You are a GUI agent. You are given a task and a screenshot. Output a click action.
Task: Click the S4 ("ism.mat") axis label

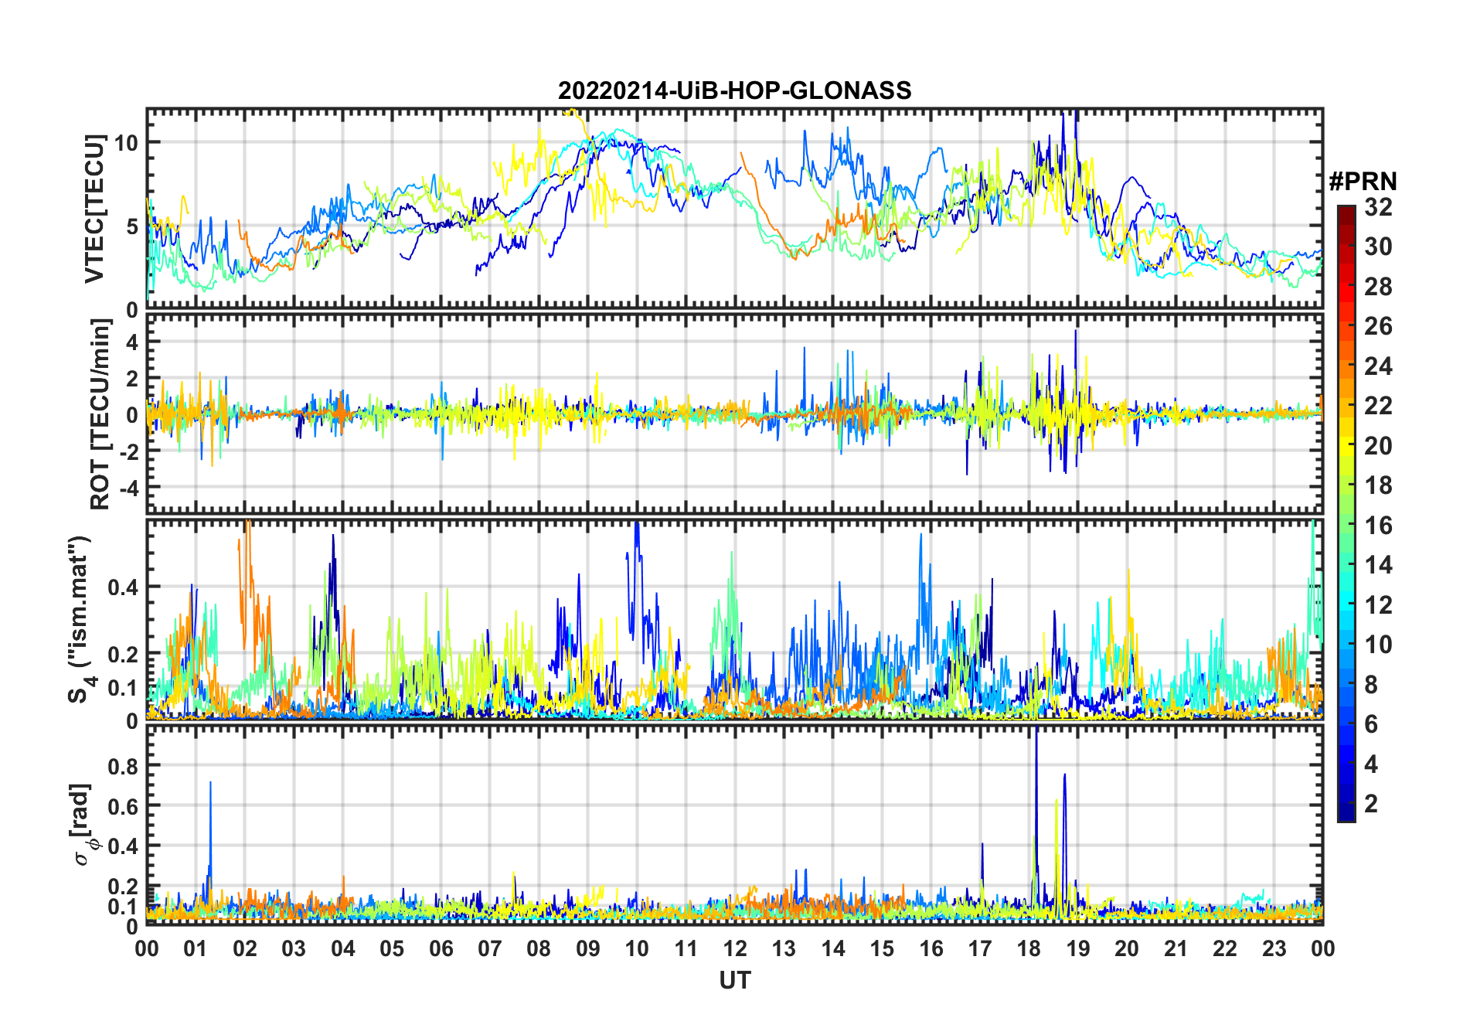coord(80,620)
